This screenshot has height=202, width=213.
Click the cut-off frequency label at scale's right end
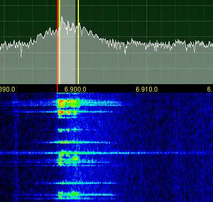pyautogui.click(x=210, y=89)
